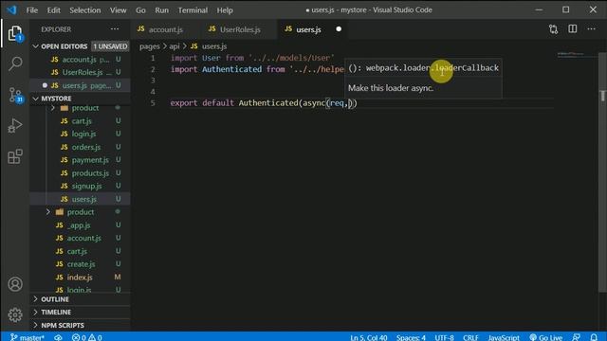Expand the product folder under api

pos(84,108)
